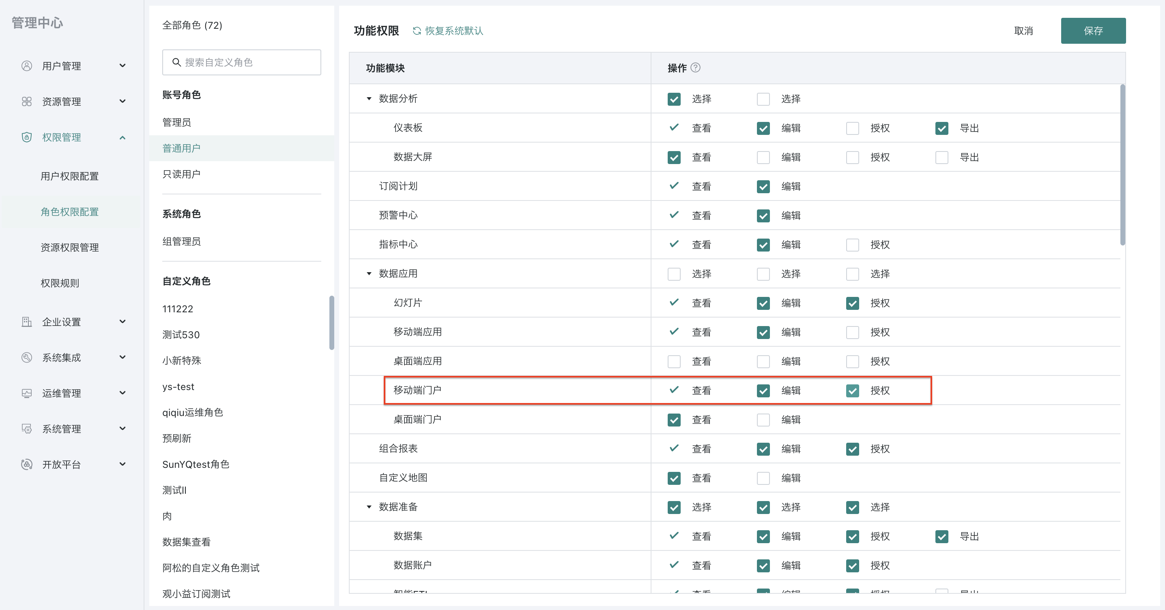Screen dimensions: 1165x610
Task: Expand the 系统集成 sidebar menu chevron
Action: click(x=123, y=357)
